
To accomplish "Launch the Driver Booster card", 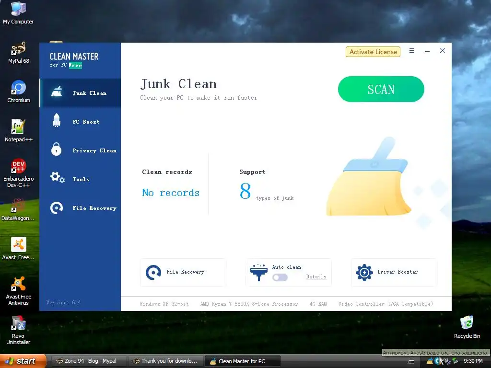I will click(x=394, y=273).
